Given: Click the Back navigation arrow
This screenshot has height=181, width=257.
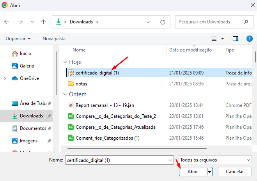Looking at the screenshot, I should [7, 22].
